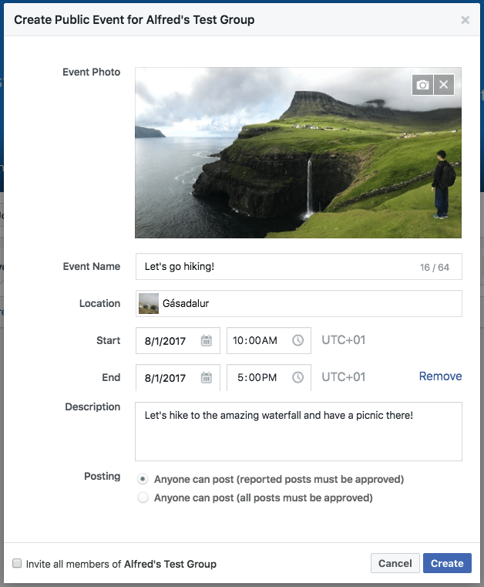Check Invite all members of Alfred's Test Group
The image size is (484, 587).
(17, 563)
